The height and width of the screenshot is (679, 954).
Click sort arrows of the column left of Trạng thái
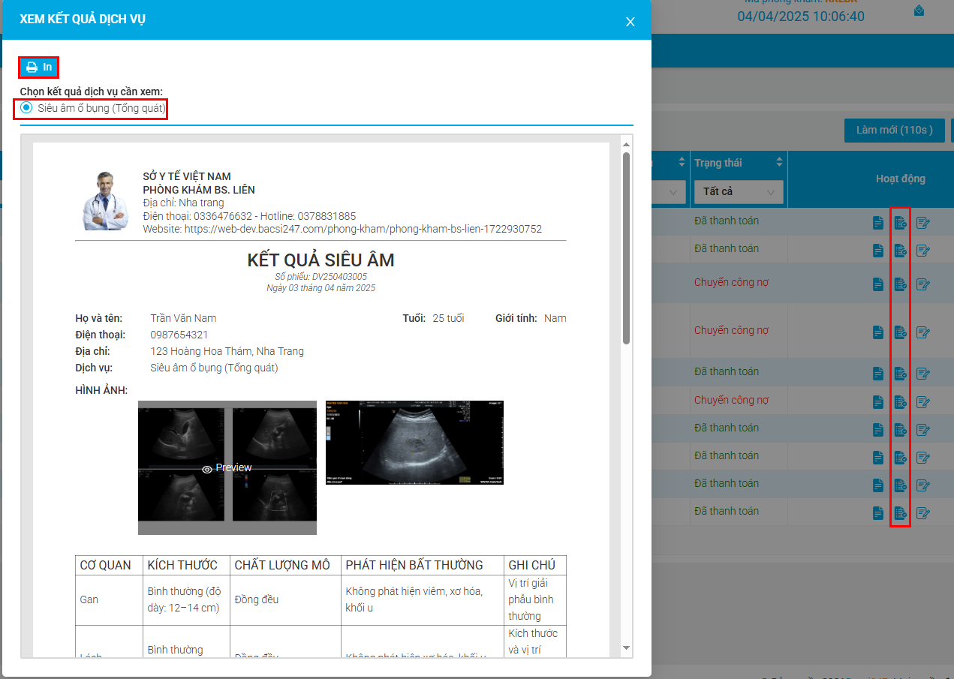[x=682, y=163]
